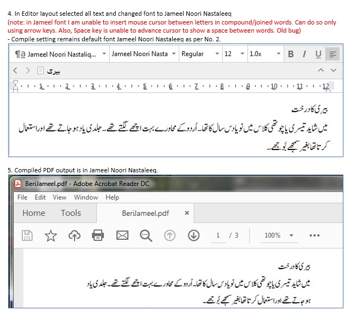The width and height of the screenshot is (357, 317).
Task: Click the ruler right margin marker at 12
Action: point(328,90)
